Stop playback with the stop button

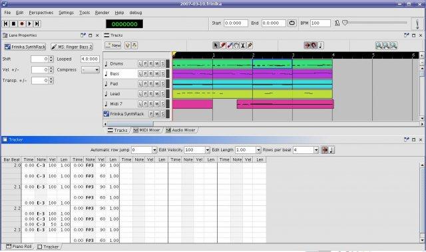click(x=13, y=24)
